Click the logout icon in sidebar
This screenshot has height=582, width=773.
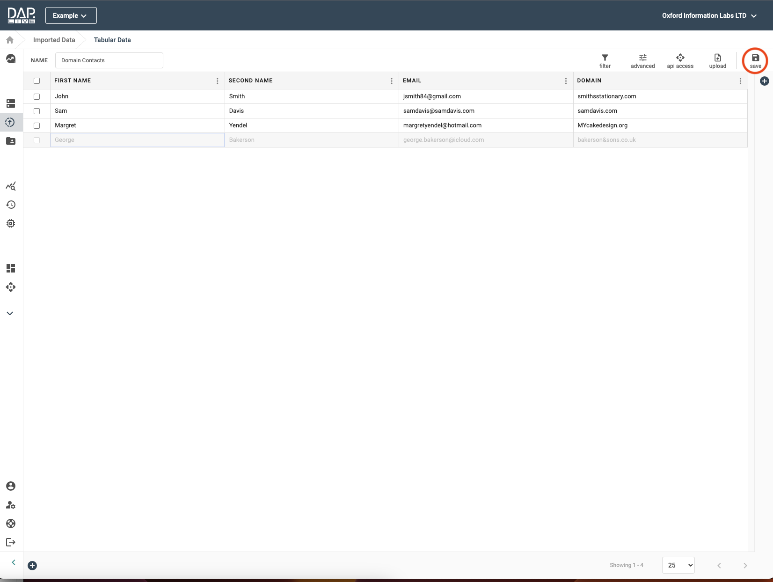click(x=11, y=542)
